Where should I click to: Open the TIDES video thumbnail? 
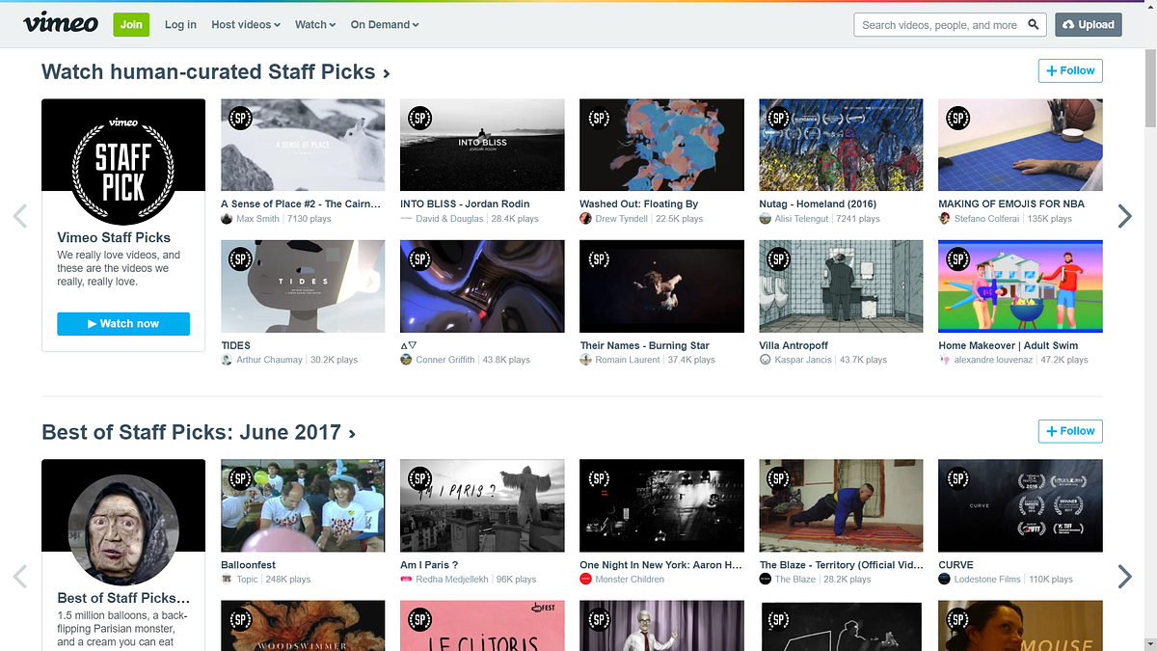[303, 285]
